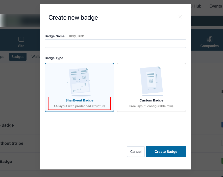
Task: Click the 'A4 layout with predefined structure' description
Action: [79, 106]
